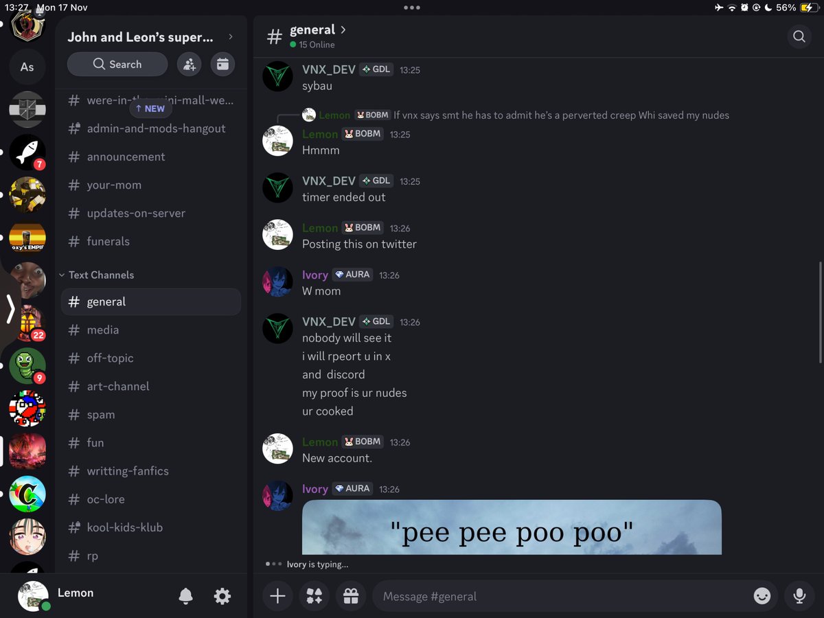Screen dimensions: 824x618
Task: Expand server name dropdown chevron
Action: [230, 36]
